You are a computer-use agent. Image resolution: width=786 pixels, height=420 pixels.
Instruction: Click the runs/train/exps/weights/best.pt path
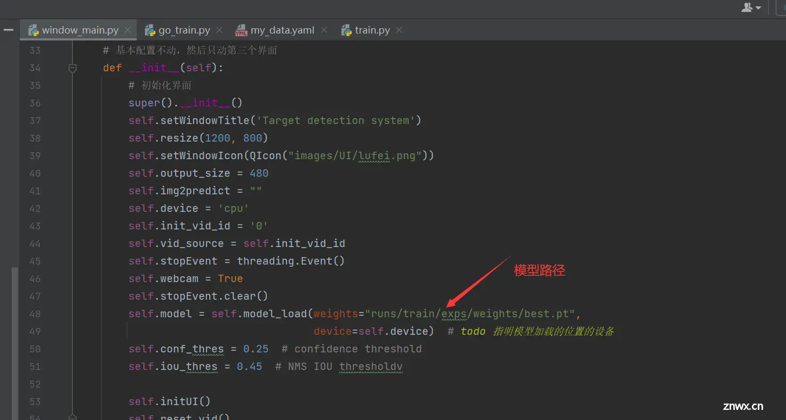click(470, 314)
